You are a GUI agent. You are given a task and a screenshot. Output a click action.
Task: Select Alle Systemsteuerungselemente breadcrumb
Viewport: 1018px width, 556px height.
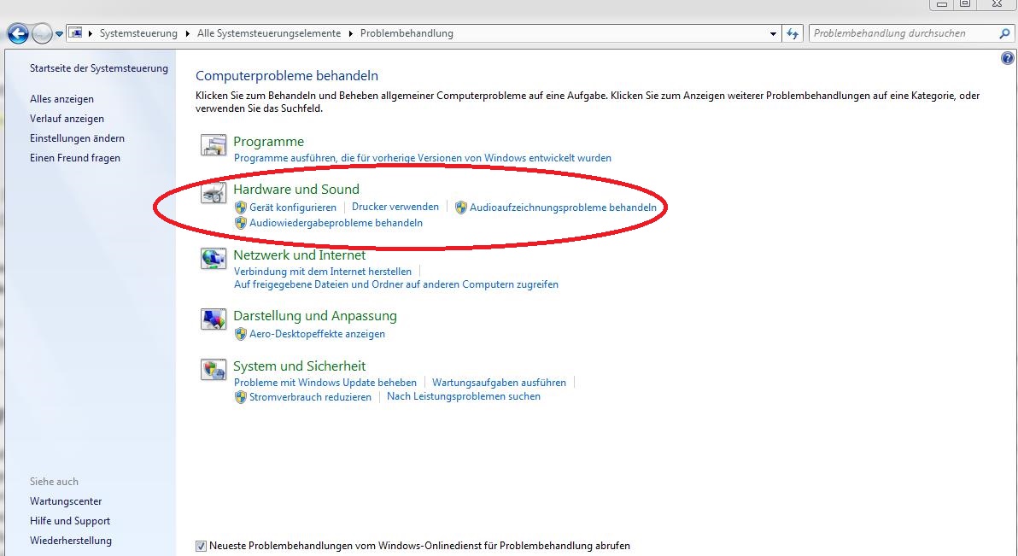(269, 33)
